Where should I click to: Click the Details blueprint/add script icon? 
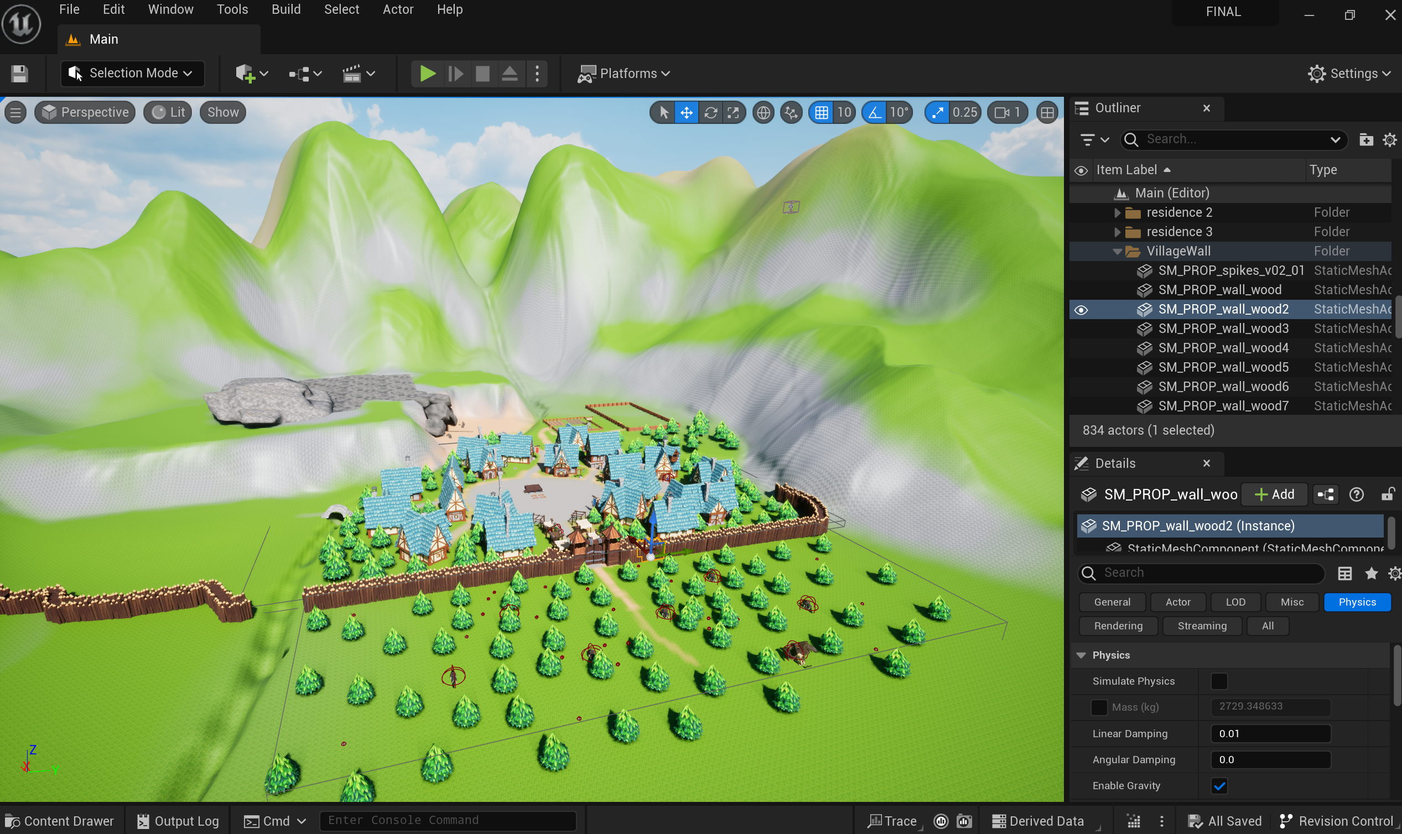click(x=1326, y=494)
